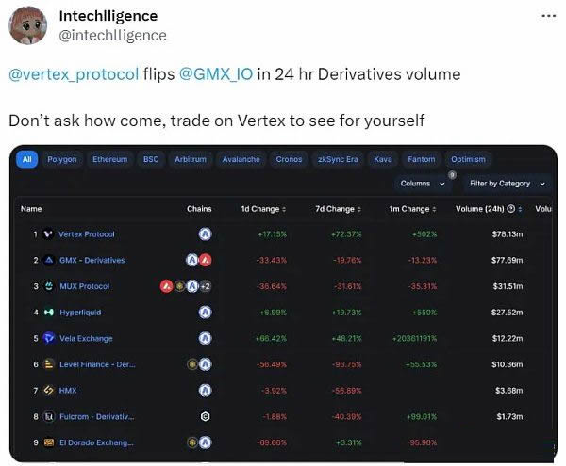This screenshot has height=466, width=566.
Task: Select the All chains tab
Action: 27,159
